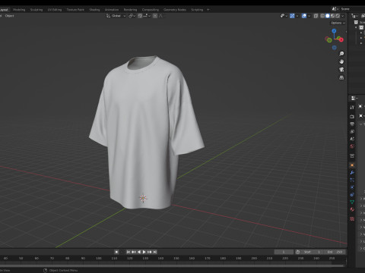Open the Material properties tab

352,209
